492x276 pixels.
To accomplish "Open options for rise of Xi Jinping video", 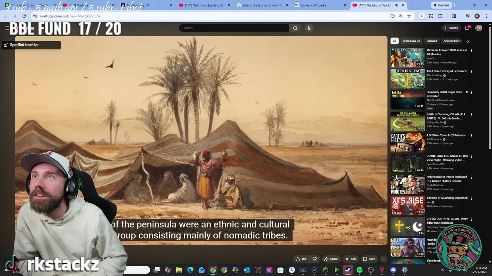I will [x=471, y=198].
